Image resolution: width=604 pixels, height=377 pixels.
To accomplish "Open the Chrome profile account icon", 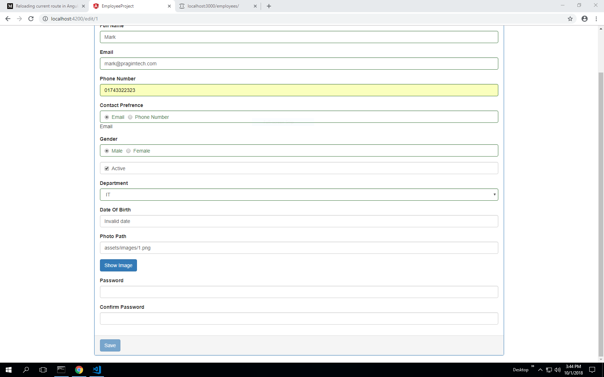I will click(x=585, y=19).
